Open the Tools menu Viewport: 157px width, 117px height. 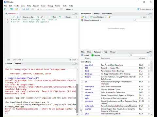point(64,6)
